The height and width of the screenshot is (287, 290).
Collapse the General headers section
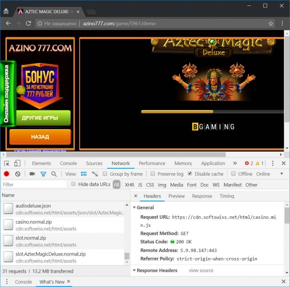pyautogui.click(x=134, y=208)
